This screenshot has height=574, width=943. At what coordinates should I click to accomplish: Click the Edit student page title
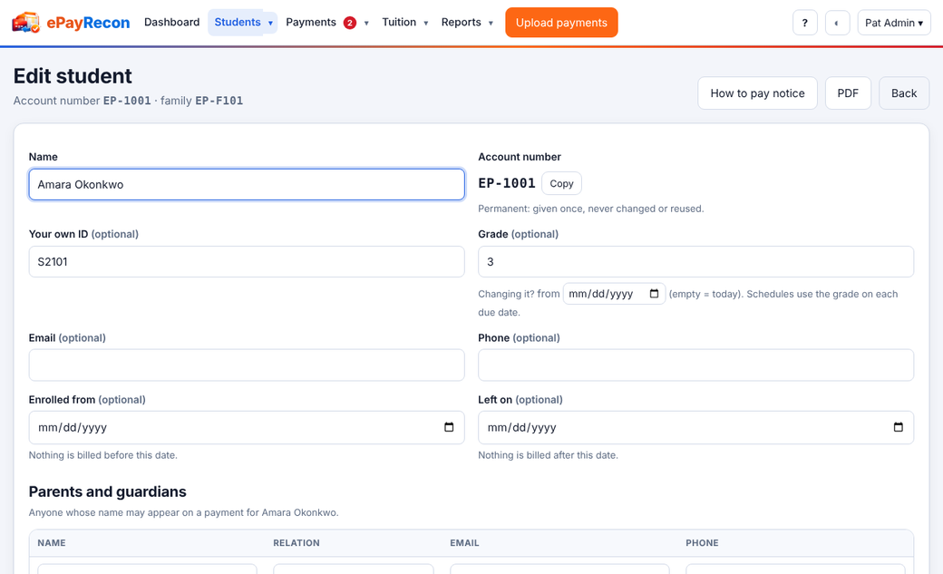73,76
